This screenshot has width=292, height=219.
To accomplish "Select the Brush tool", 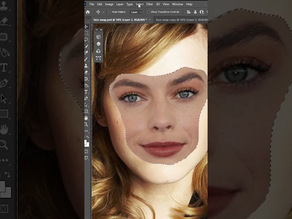I will coord(86,59).
